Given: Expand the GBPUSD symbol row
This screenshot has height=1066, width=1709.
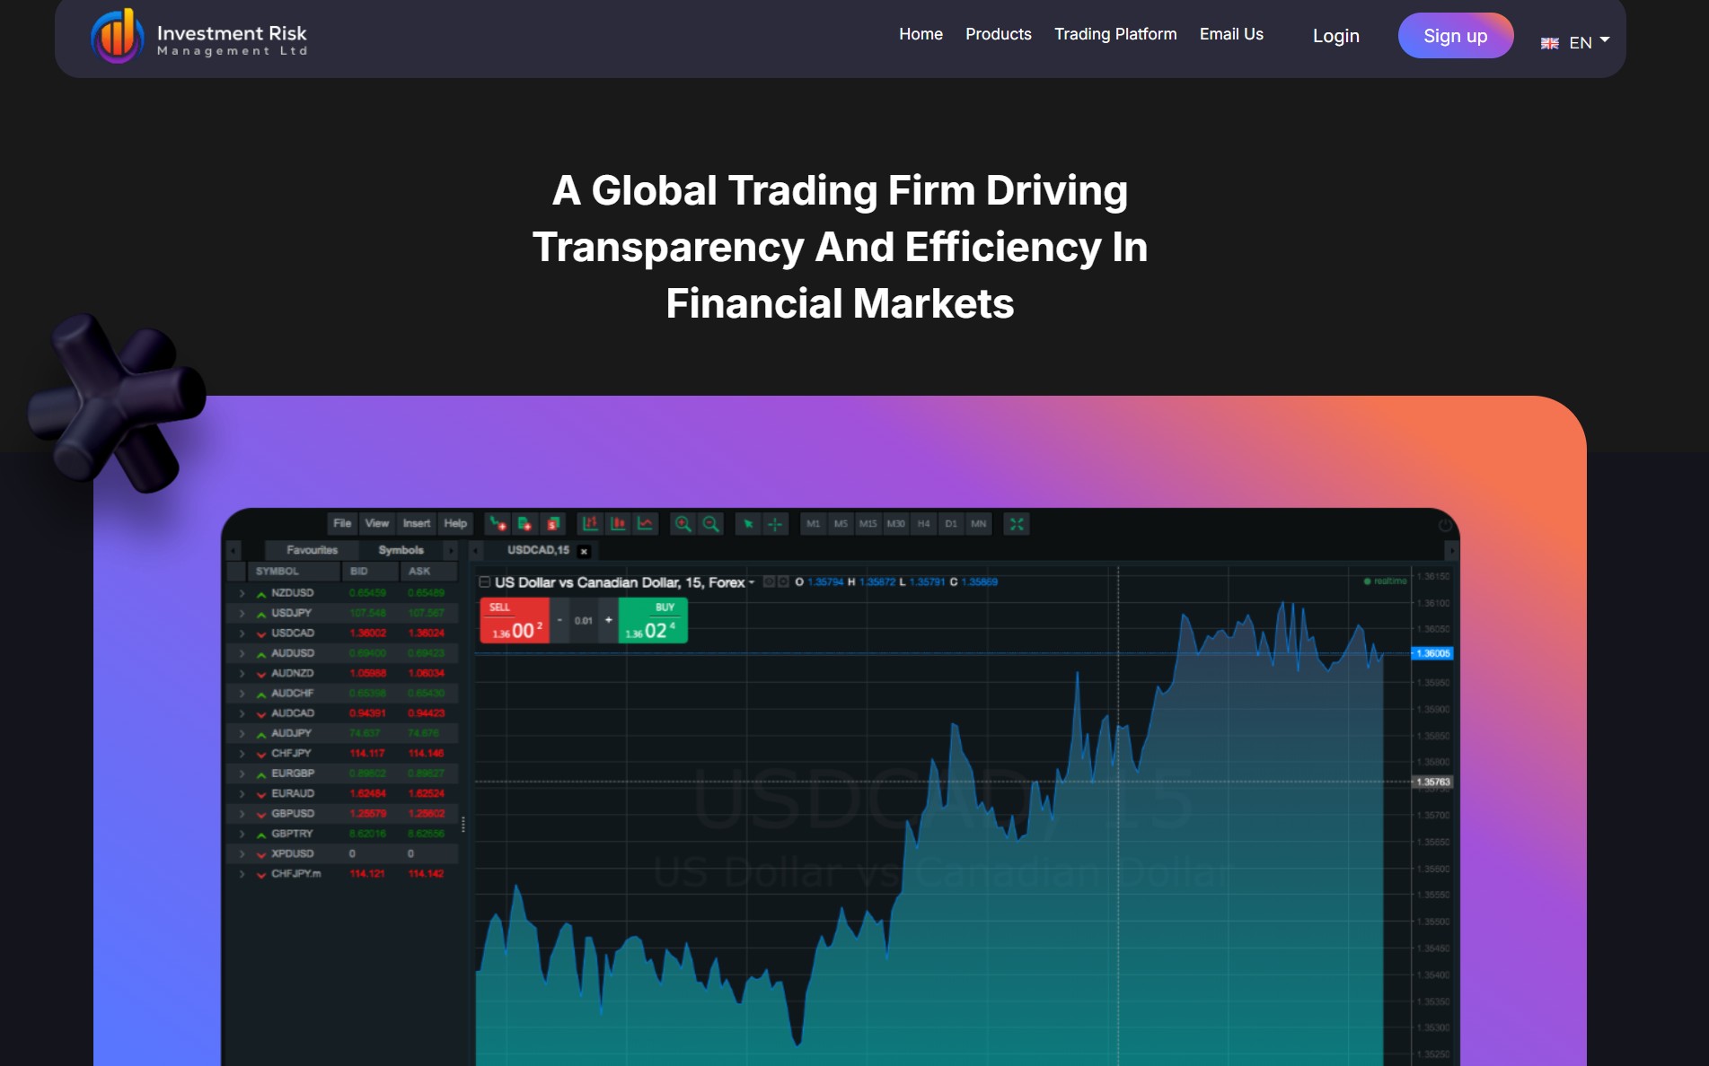Looking at the screenshot, I should pyautogui.click(x=242, y=814).
